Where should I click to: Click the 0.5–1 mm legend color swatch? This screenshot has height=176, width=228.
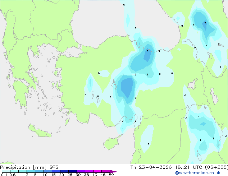[14, 171]
